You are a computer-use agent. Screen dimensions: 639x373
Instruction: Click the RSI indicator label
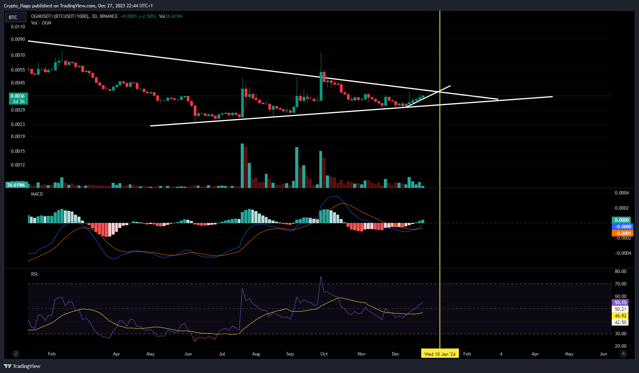click(34, 274)
